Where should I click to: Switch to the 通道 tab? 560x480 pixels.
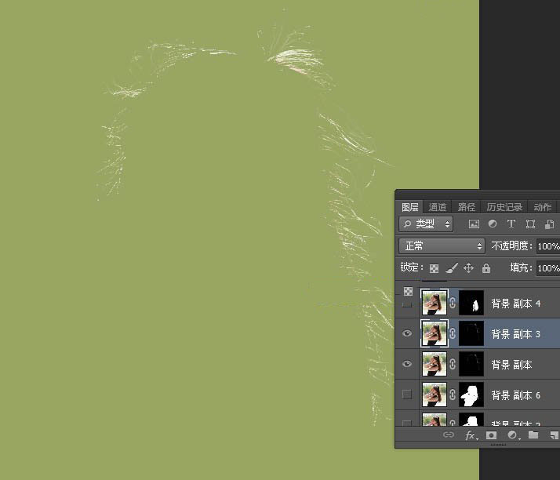tap(438, 208)
